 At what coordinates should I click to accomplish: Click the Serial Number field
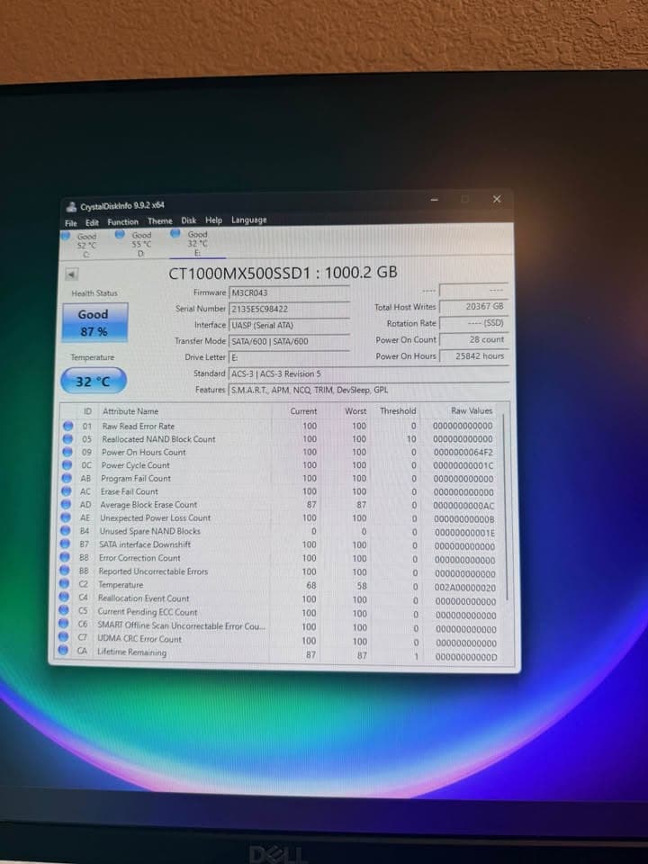tap(289, 309)
